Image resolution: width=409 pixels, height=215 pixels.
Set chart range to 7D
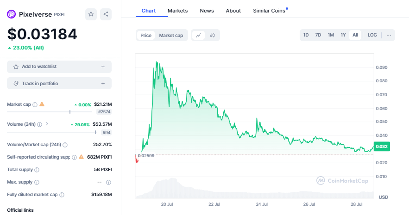coord(318,35)
